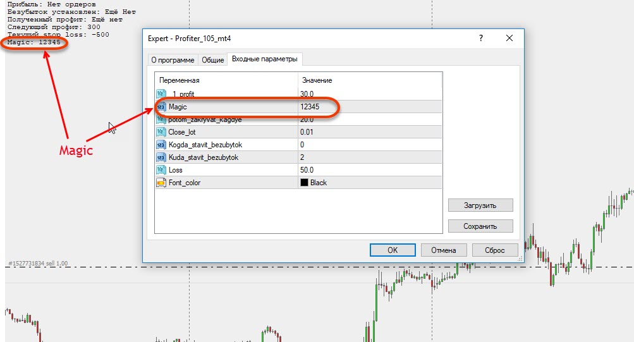This screenshot has height=342, width=634.
Task: Close the Expert Profiter_105_mt4 dialog
Action: (x=509, y=38)
